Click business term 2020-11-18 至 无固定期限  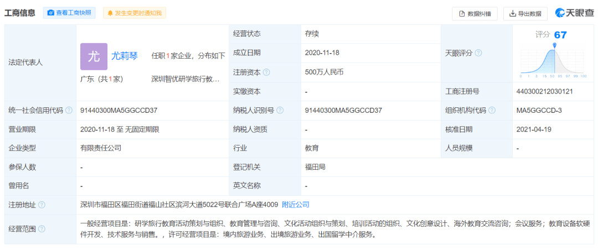click(x=120, y=129)
